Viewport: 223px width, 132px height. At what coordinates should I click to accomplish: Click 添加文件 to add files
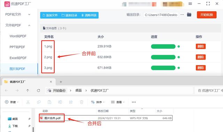[50, 15]
